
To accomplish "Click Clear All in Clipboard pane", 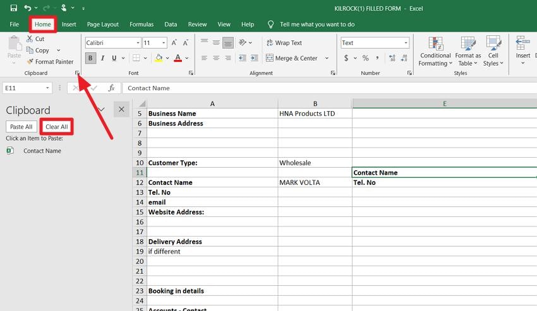I will 56,127.
